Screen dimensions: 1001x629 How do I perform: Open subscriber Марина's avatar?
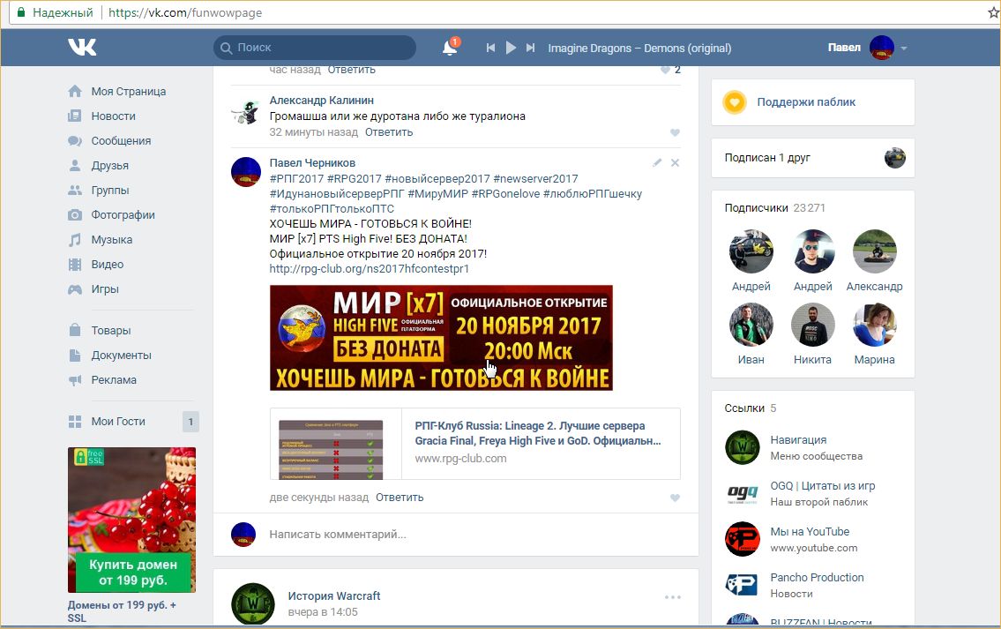(x=874, y=326)
